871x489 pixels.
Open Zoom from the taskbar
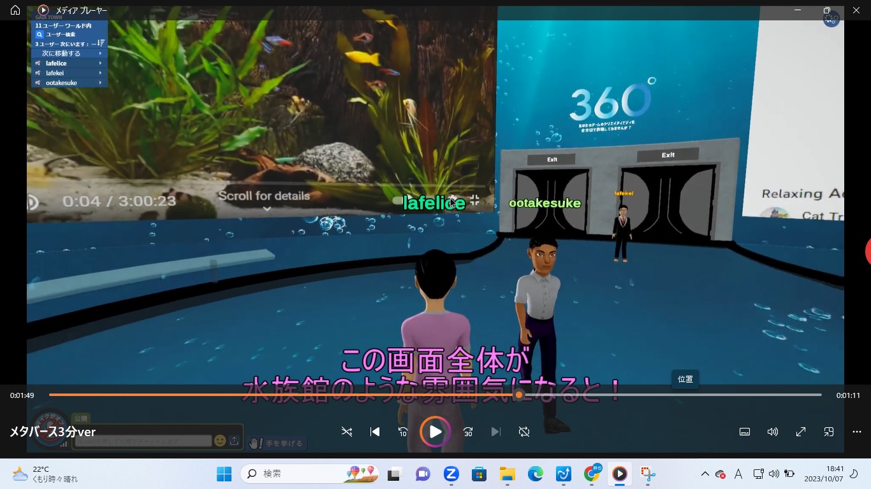click(451, 474)
